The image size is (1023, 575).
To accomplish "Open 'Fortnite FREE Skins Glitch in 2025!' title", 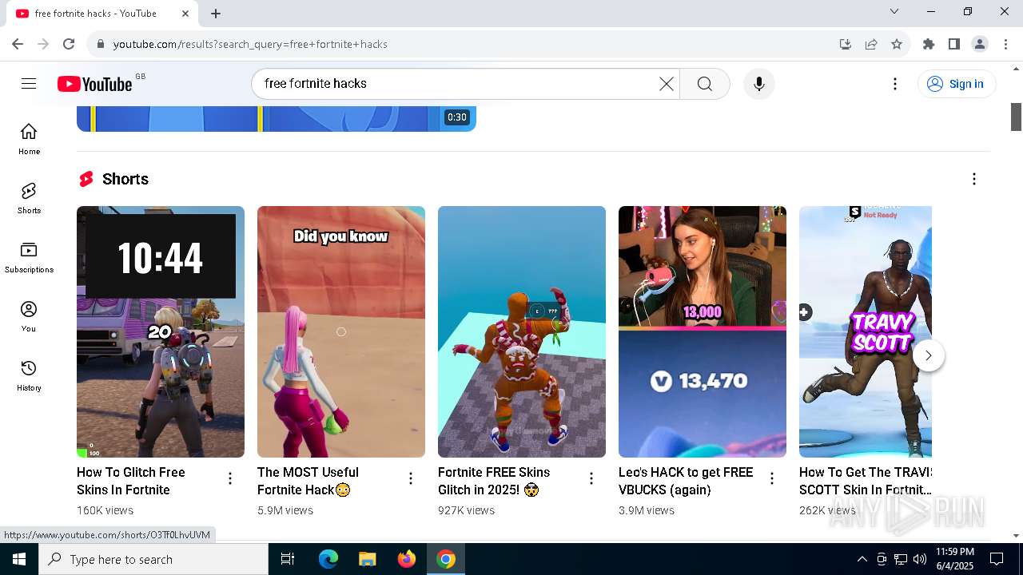I will (x=494, y=481).
